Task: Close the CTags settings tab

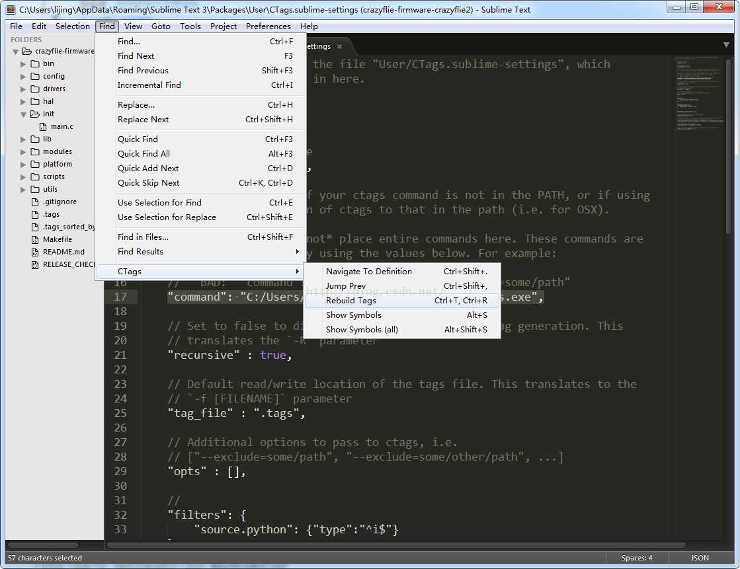Action: tap(339, 46)
